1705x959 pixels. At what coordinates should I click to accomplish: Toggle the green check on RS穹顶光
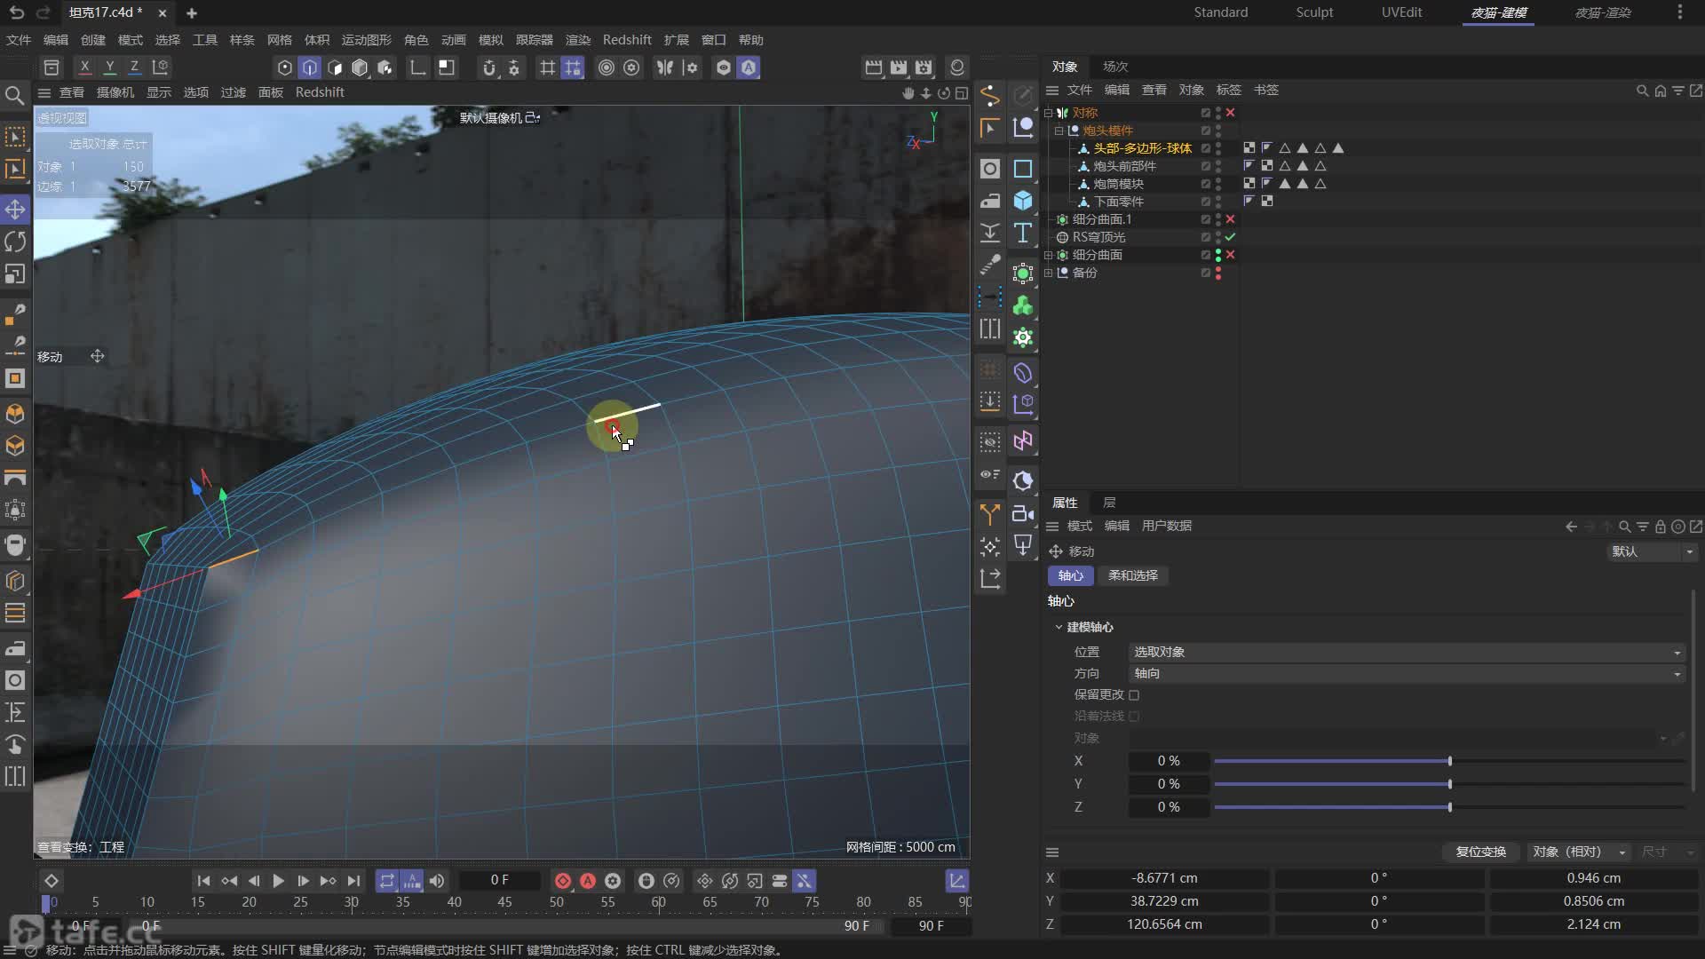point(1230,237)
